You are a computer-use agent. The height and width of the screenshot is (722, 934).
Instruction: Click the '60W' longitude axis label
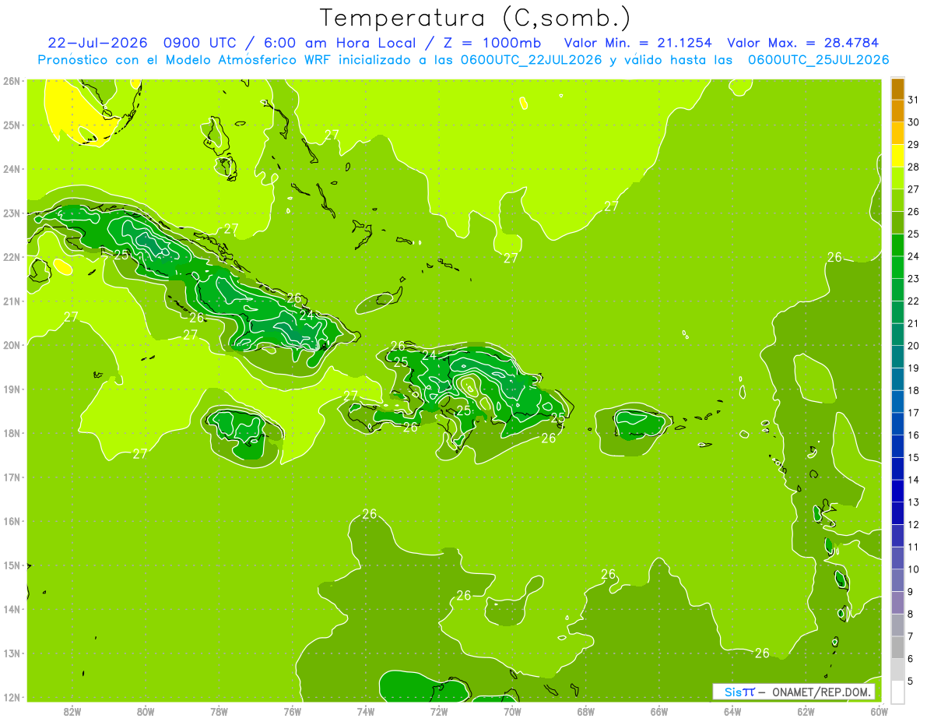coord(879,711)
